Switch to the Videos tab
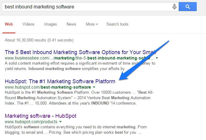 (28, 24)
